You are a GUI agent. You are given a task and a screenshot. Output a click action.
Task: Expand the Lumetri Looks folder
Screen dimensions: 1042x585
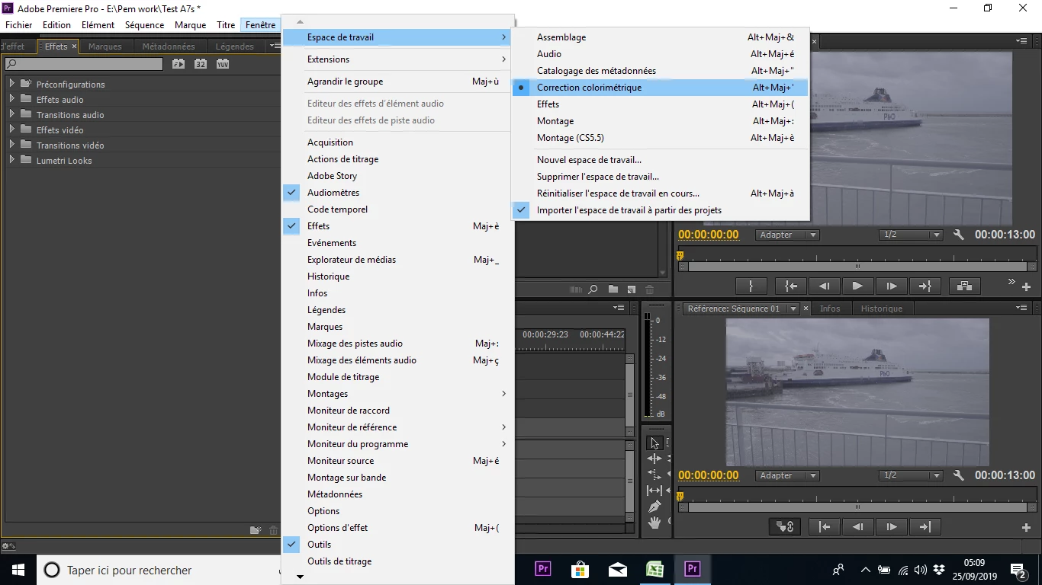tap(12, 160)
